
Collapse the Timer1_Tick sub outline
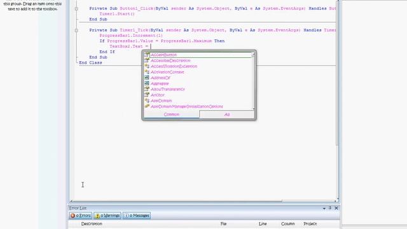pyautogui.click(x=76, y=31)
